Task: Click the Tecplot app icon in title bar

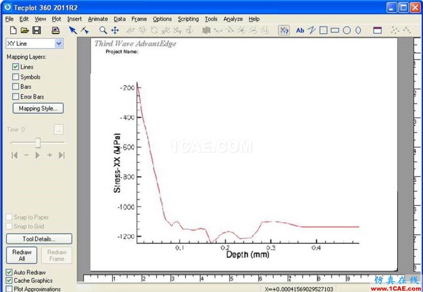Action: pyautogui.click(x=7, y=7)
